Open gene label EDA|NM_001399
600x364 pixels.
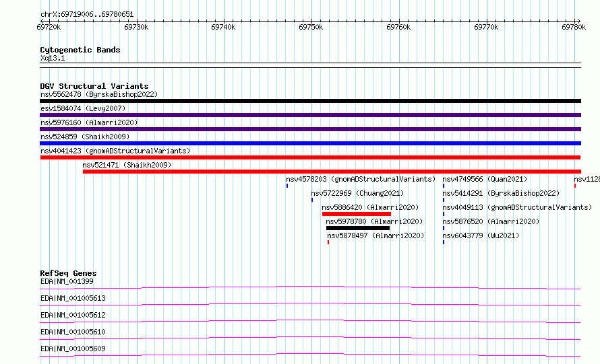click(67, 281)
